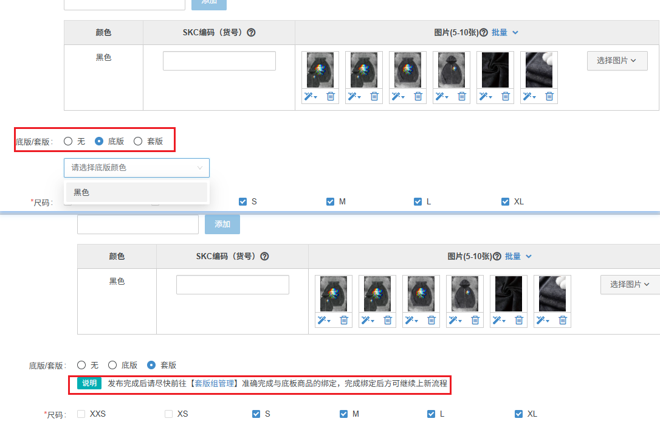Select 套版 radio in upper 底版/套版 row
The width and height of the screenshot is (660, 424).
point(138,141)
